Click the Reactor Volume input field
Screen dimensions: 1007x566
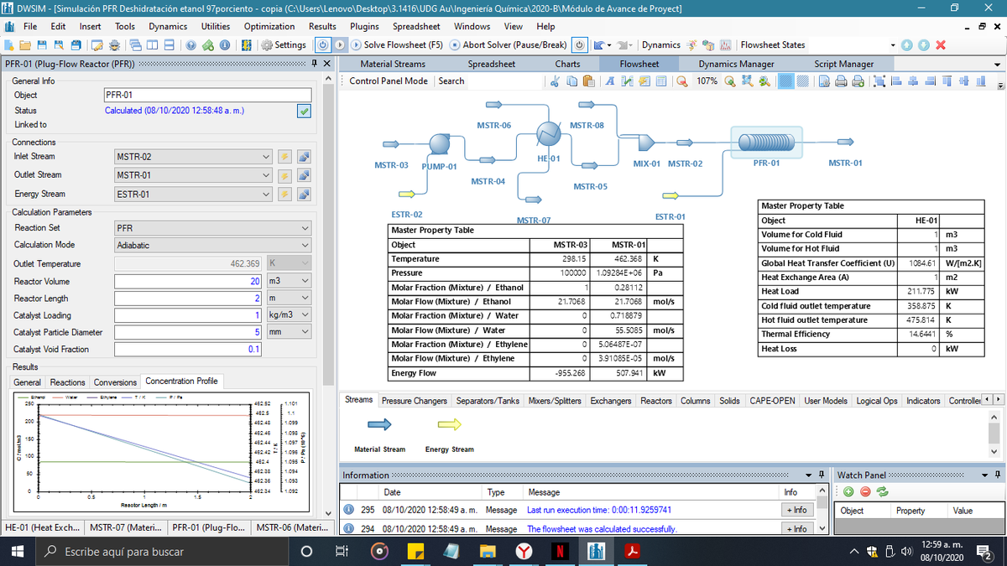click(188, 281)
